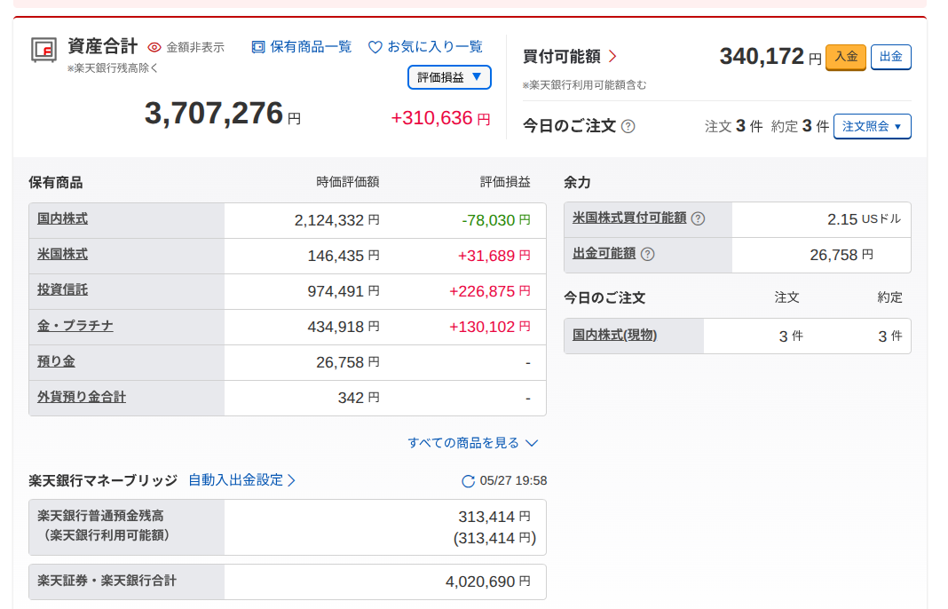
Task: Show help for 今日のご注文 heading
Action: click(628, 126)
